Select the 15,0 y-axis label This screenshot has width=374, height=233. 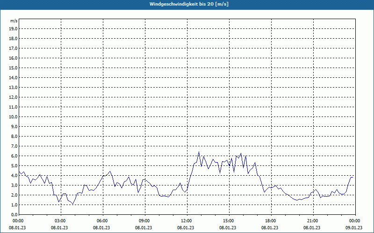[x=14, y=68]
